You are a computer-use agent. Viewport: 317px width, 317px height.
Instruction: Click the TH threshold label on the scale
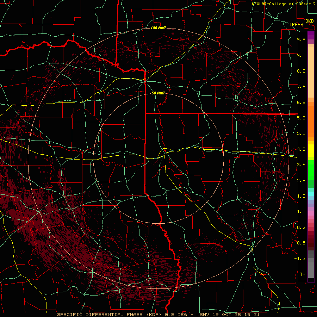click(x=303, y=274)
